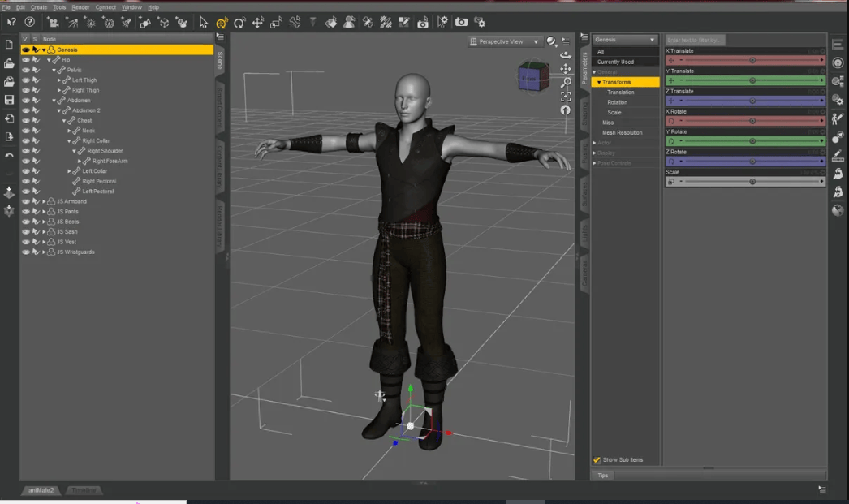Switch to the Timeline tab

[84, 490]
